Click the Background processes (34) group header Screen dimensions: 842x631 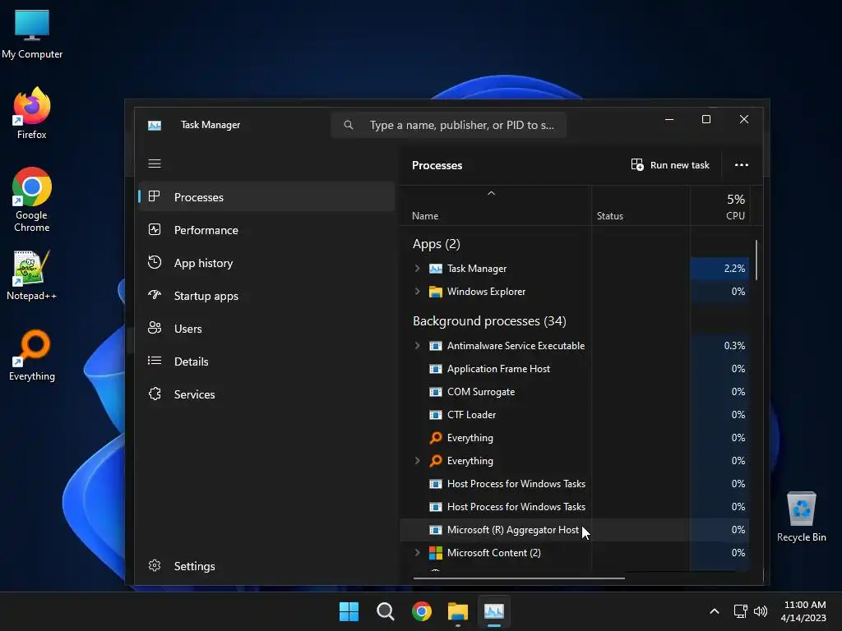(489, 321)
